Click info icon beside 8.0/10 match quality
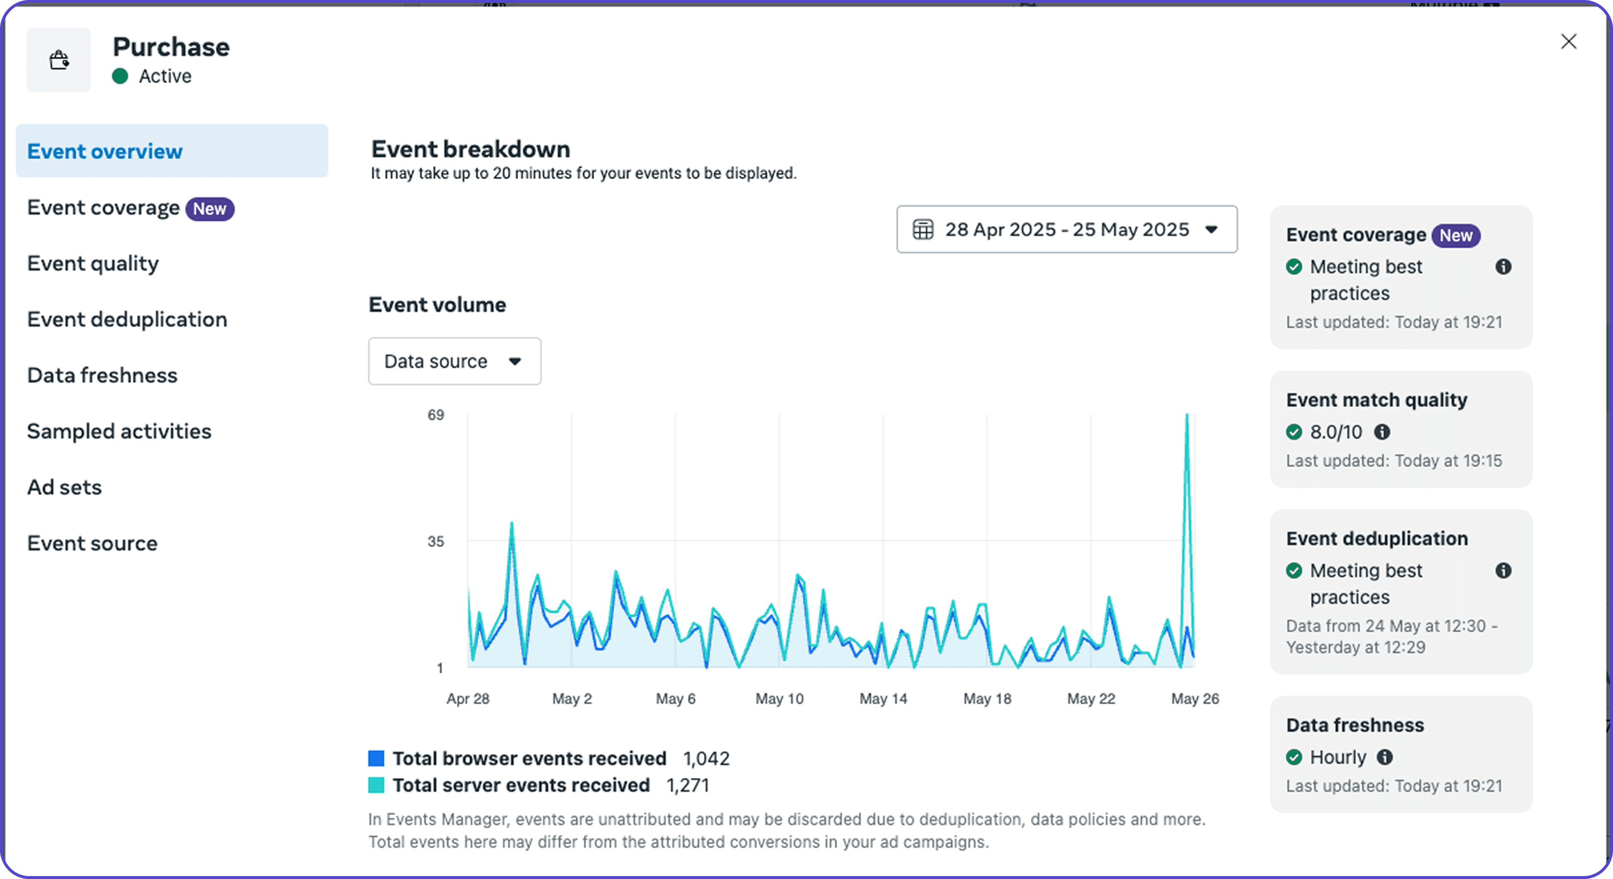 coord(1382,432)
